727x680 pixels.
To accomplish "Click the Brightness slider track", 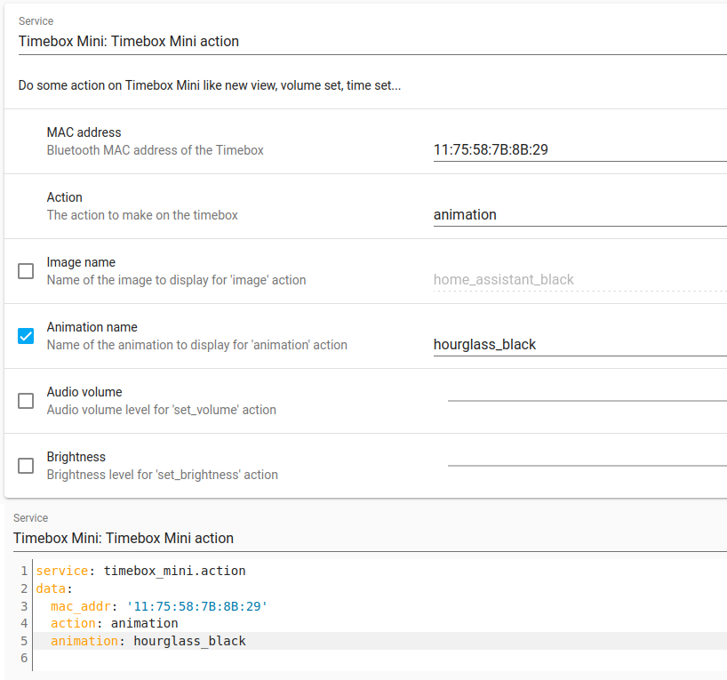I will (x=587, y=465).
